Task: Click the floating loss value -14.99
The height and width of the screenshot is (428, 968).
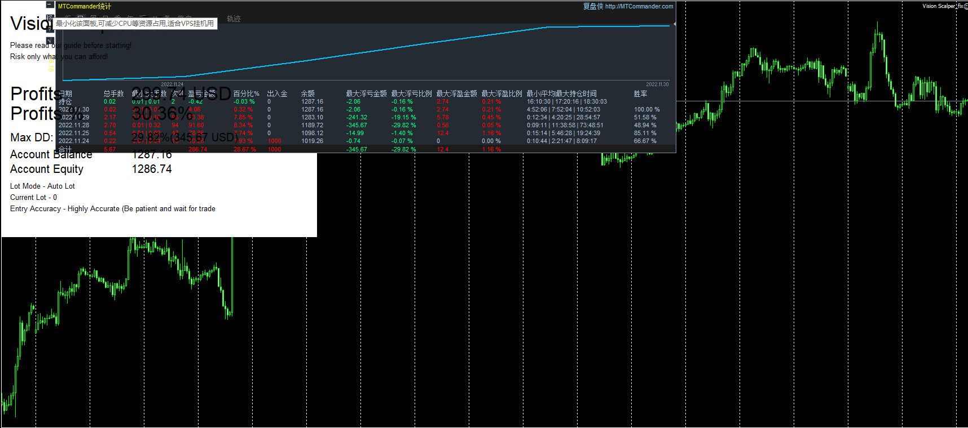Action: coord(355,133)
